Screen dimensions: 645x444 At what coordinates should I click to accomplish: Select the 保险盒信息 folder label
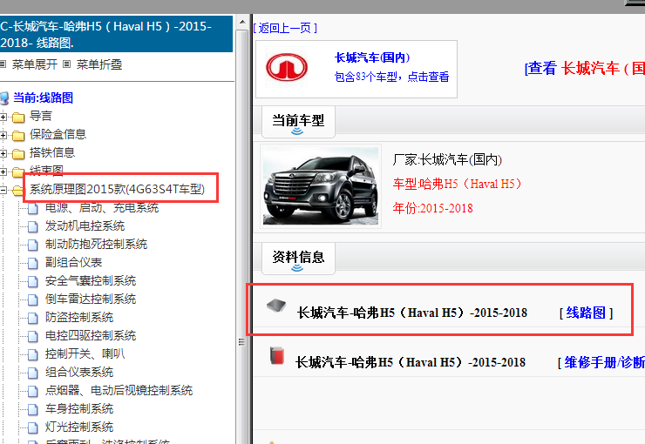pos(58,134)
